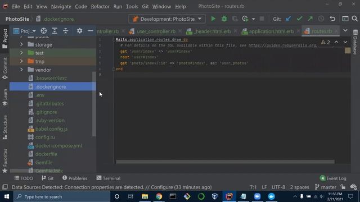Run with coverage icon in toolbar
360x202 pixels.
coord(235,19)
